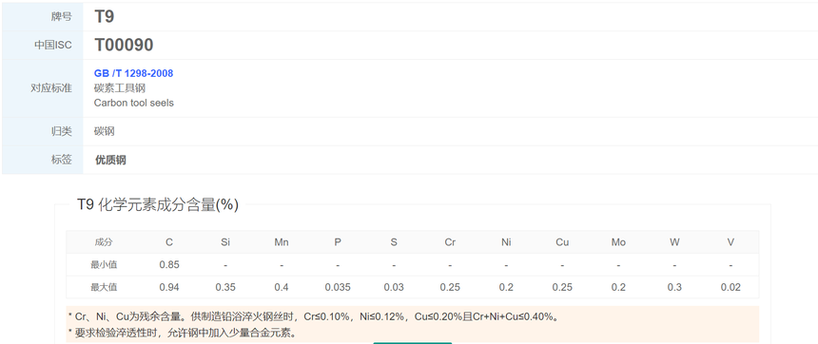
Task: Click the Carbon tool seels text
Action: tap(133, 104)
